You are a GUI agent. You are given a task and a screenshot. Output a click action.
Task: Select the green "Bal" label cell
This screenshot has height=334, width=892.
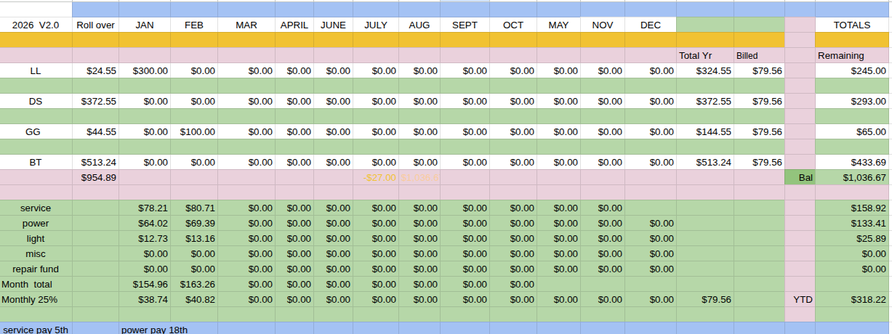tap(800, 177)
